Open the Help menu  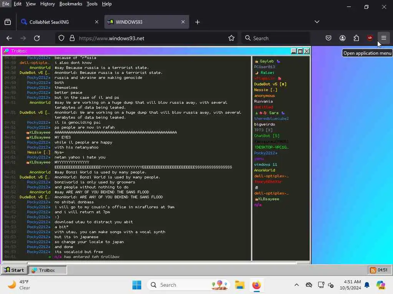tap(107, 4)
